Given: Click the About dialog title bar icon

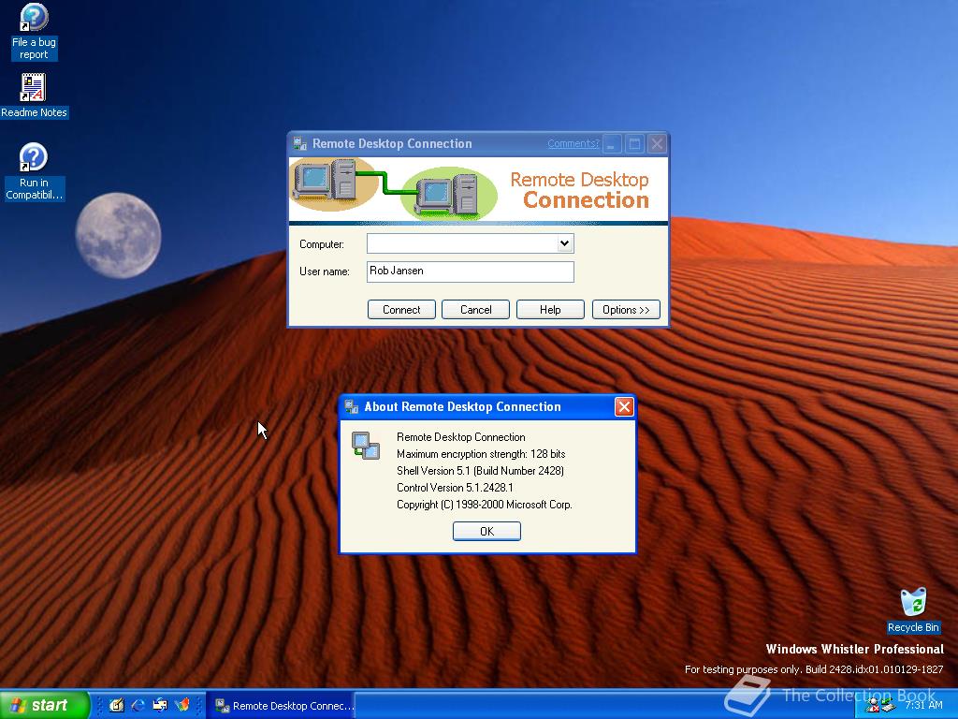Looking at the screenshot, I should [x=352, y=406].
